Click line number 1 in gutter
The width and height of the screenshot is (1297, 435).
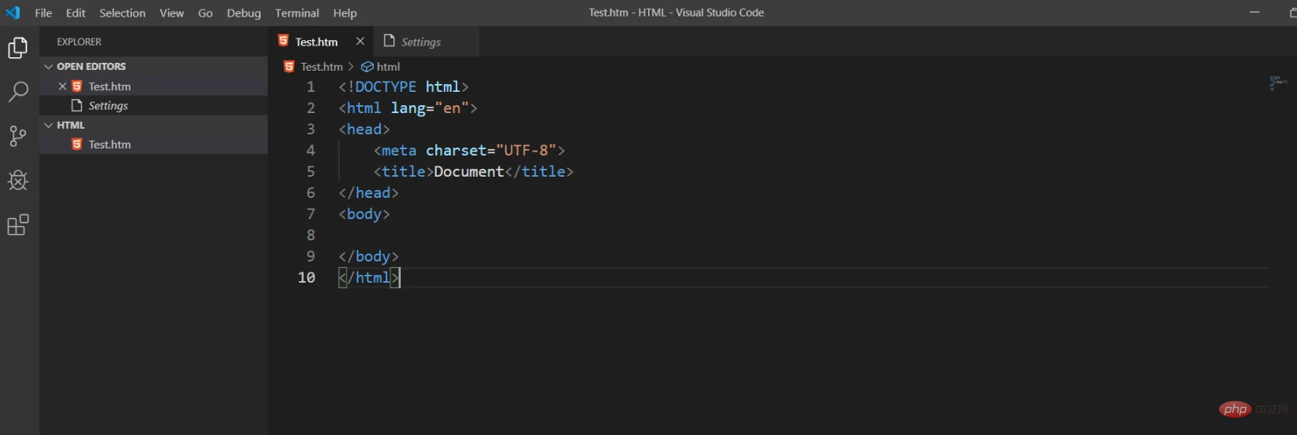[311, 86]
